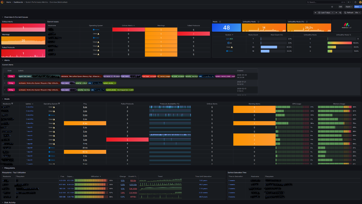The image size is (362, 204).
Task: Shift time range forward with double-right arrows
Action: pos(336,13)
